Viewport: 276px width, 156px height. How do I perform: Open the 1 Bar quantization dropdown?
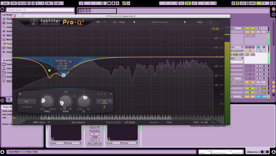pos(59,3)
